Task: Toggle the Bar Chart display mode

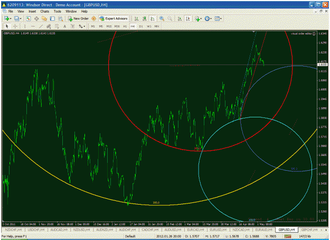Action: click(x=136, y=19)
